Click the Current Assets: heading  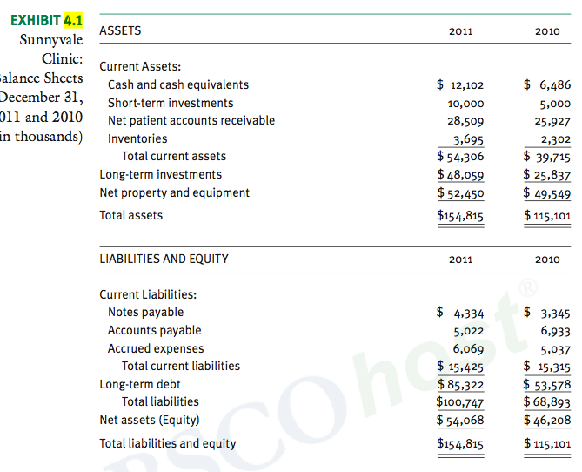(x=140, y=66)
